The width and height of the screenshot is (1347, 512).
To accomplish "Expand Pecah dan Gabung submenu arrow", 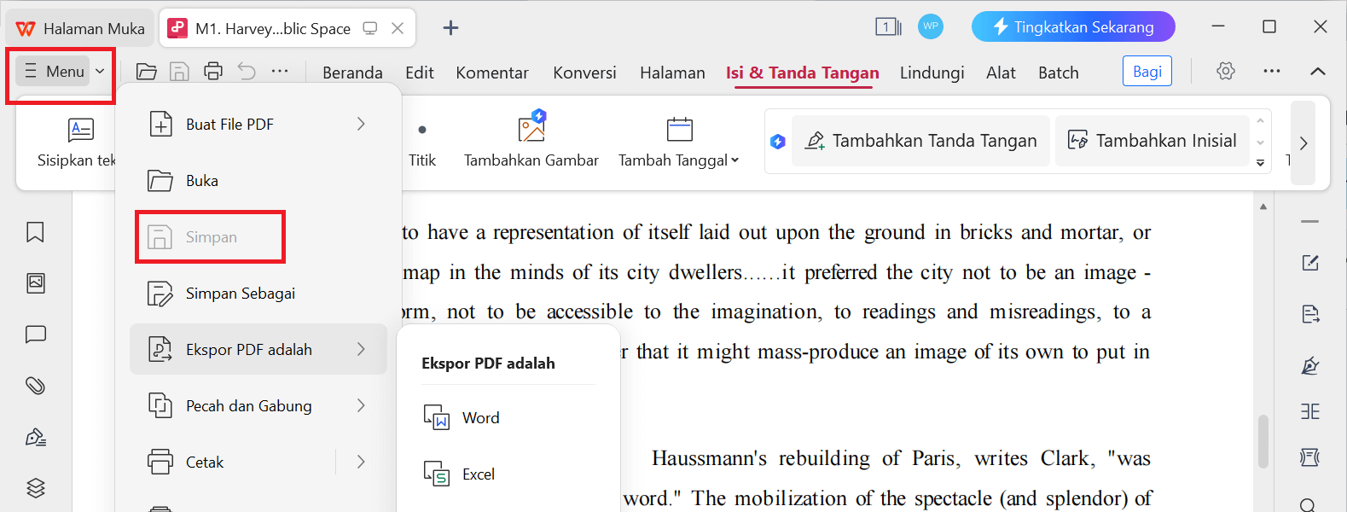I will (361, 405).
